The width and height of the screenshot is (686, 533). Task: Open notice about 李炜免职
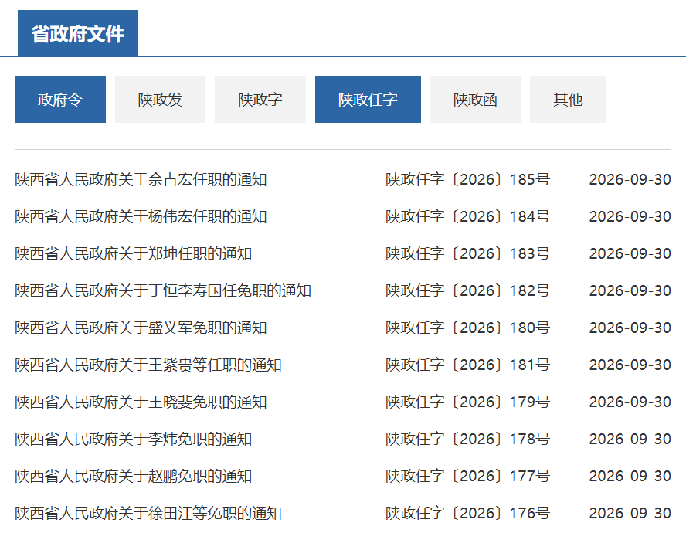[x=134, y=440]
